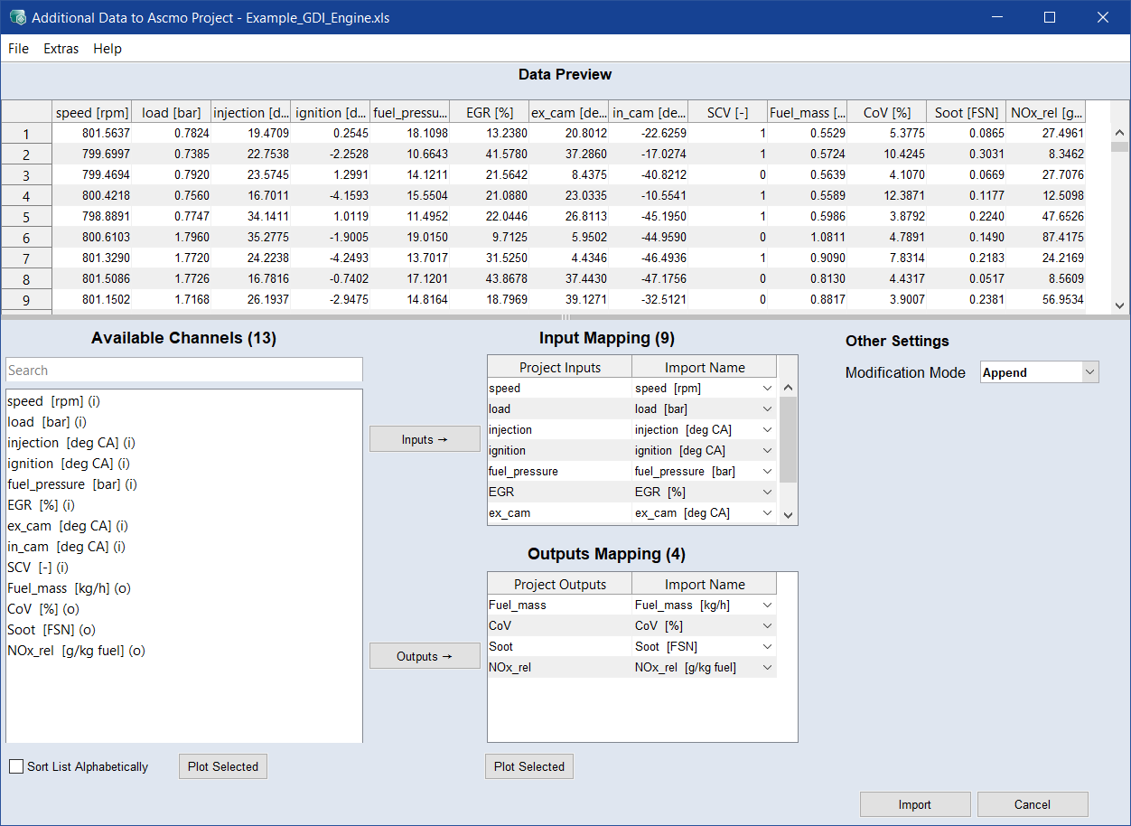Click Soot row in Project Outputs

pyautogui.click(x=560, y=646)
